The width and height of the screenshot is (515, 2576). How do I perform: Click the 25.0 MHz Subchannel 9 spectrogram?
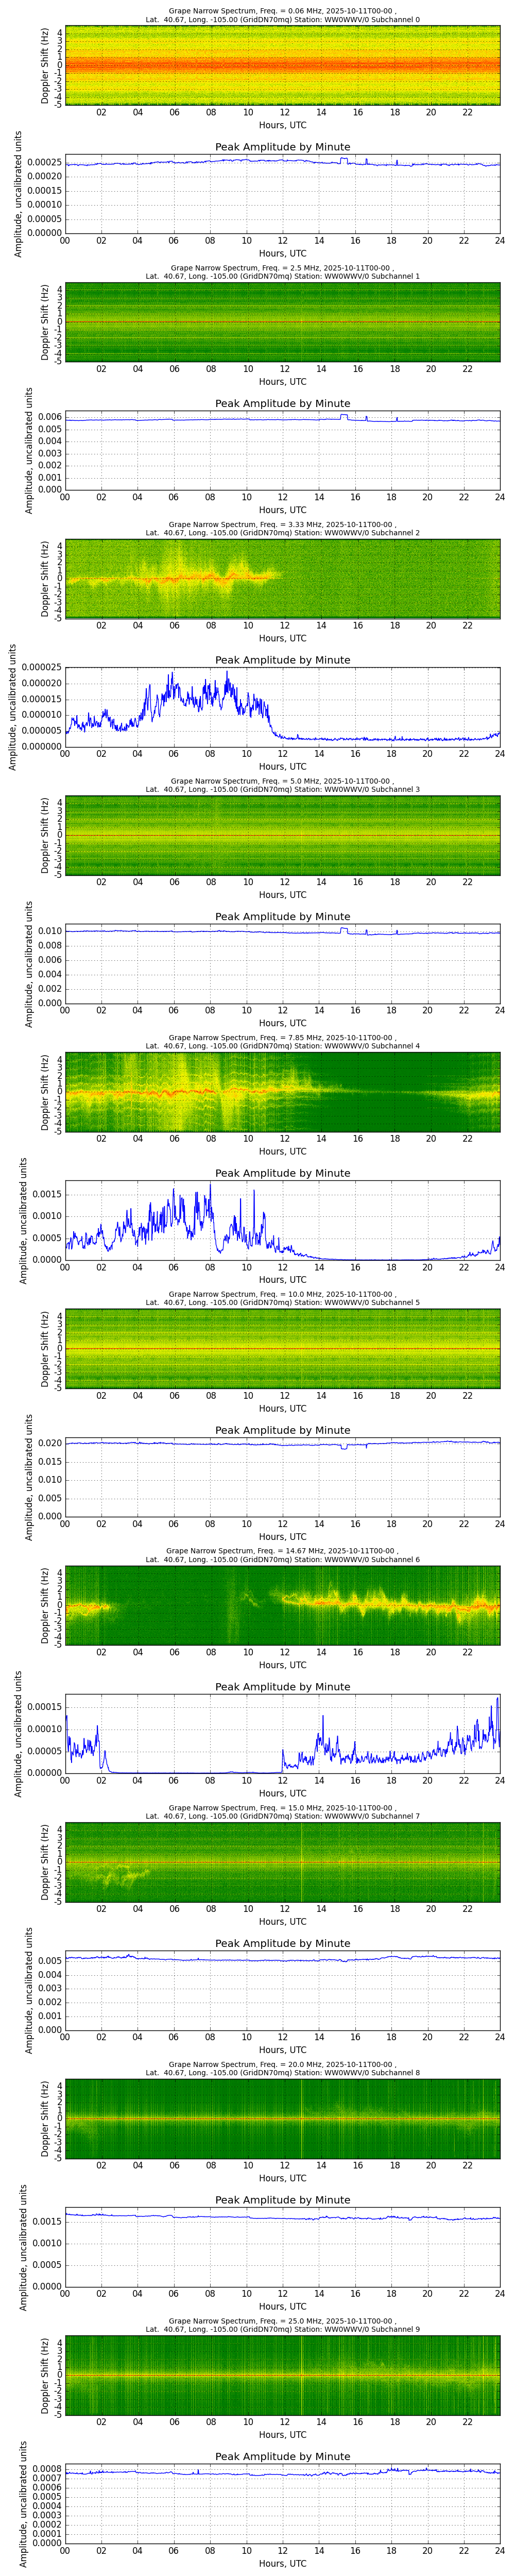(x=282, y=2374)
